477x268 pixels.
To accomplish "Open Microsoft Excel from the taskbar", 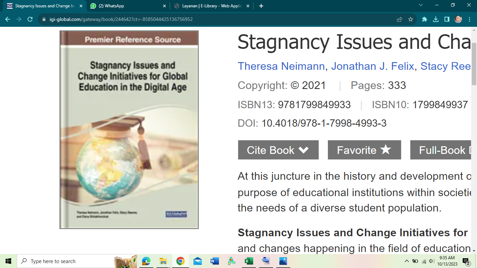I will 249,261.
